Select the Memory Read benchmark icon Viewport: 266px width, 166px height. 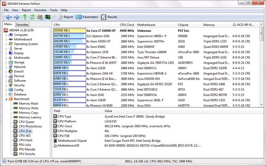click(x=16, y=104)
